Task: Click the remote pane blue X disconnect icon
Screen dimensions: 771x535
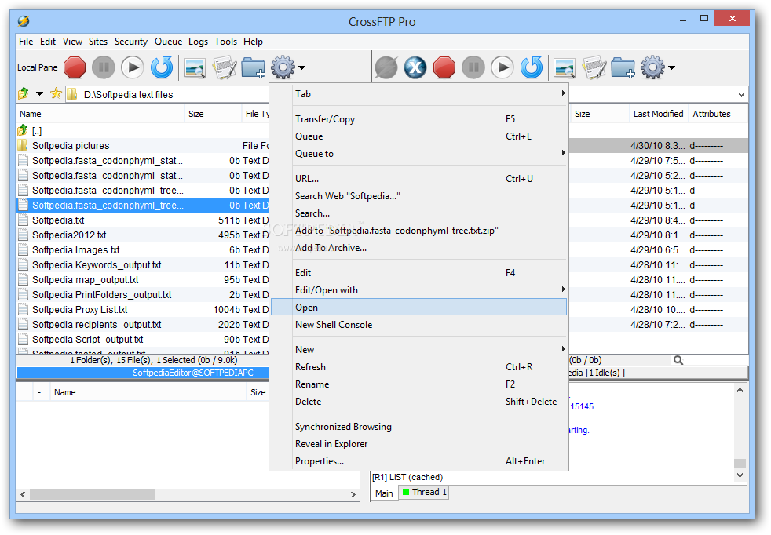Action: click(415, 67)
